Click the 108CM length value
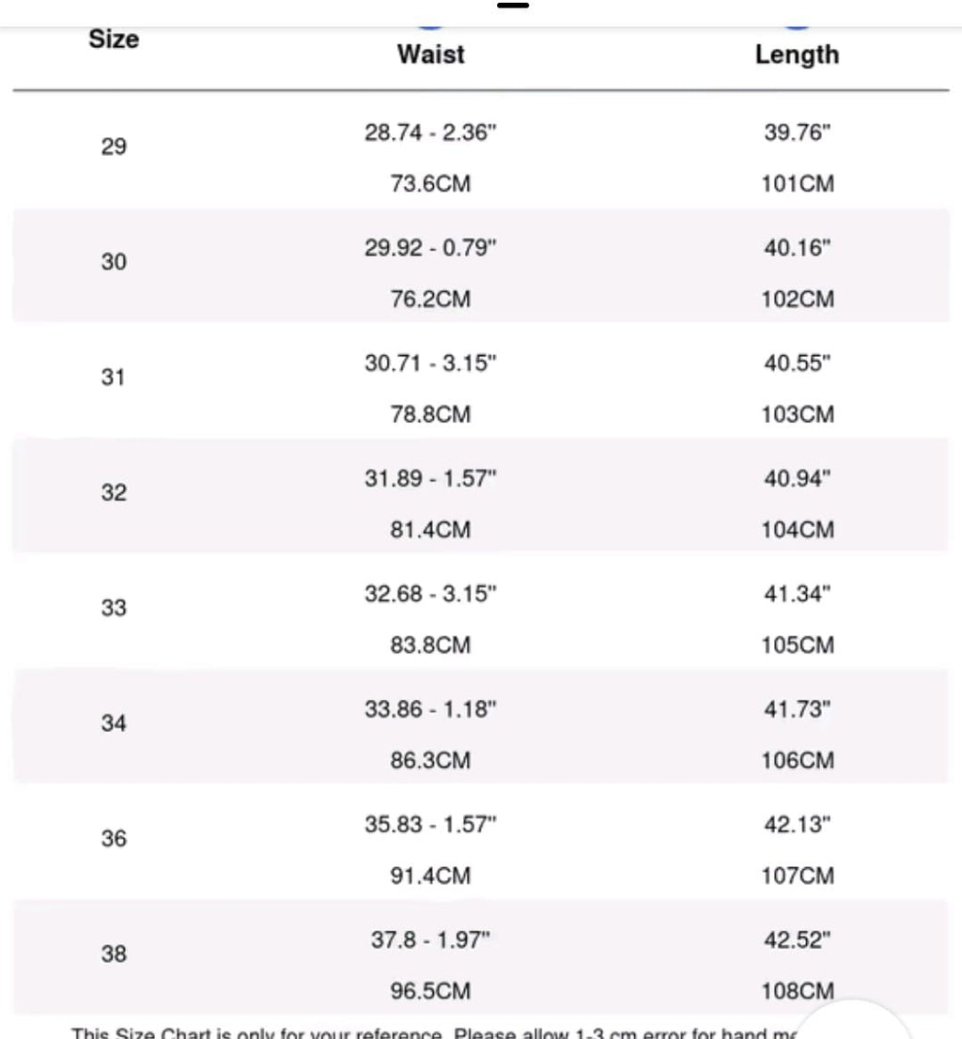Image resolution: width=962 pixels, height=1039 pixels. 797,991
